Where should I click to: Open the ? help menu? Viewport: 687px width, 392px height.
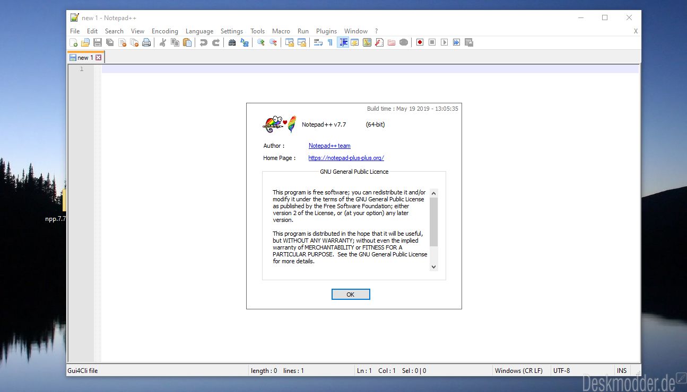(376, 31)
